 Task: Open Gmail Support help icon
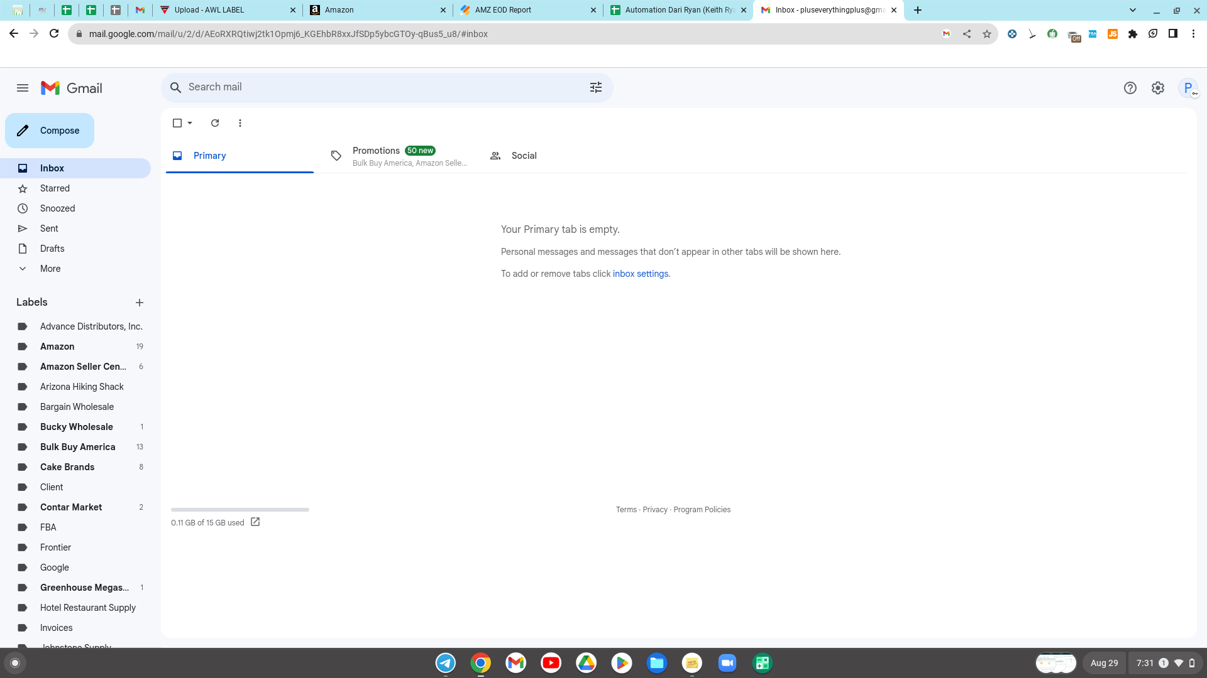(1130, 88)
